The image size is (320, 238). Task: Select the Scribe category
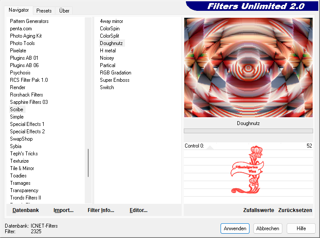16,109
